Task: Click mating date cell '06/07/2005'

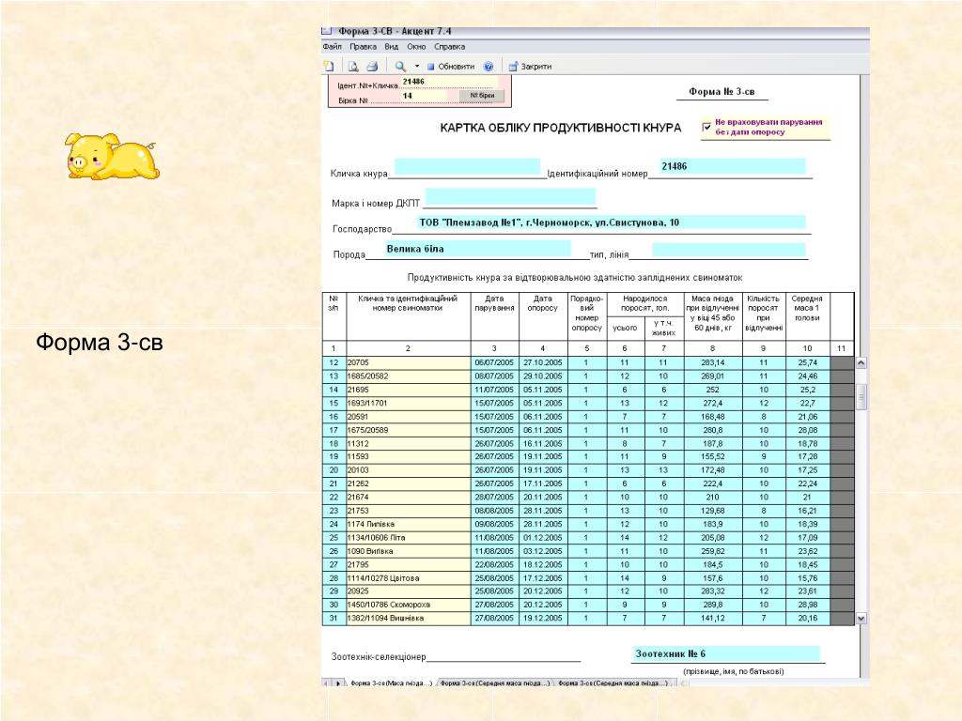Action: pos(494,363)
